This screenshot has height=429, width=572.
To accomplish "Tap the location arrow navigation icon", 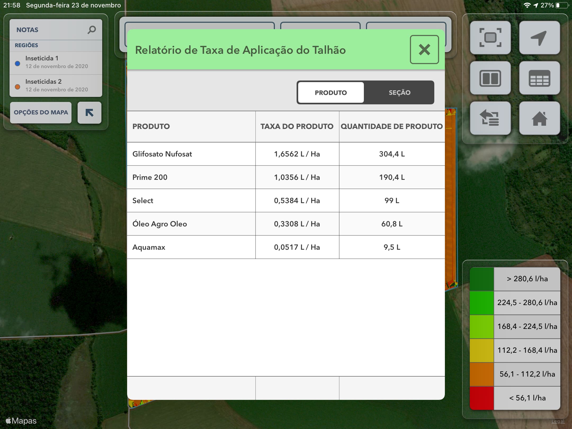I will point(539,38).
